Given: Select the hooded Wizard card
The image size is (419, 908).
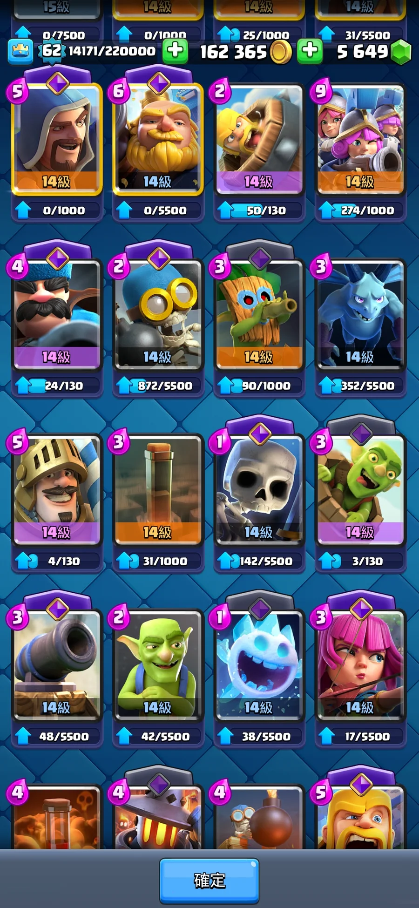Looking at the screenshot, I should tap(56, 139).
